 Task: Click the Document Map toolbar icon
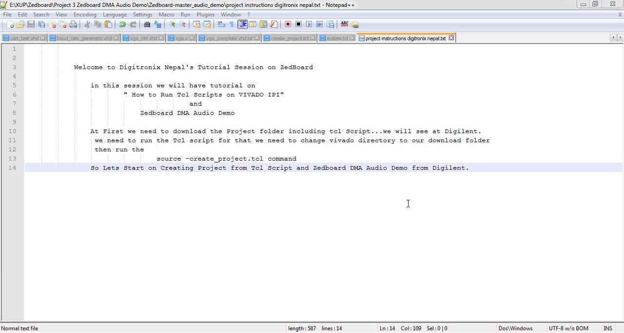[x=263, y=24]
